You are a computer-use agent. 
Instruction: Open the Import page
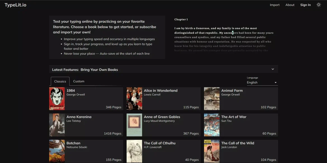pyautogui.click(x=275, y=5)
